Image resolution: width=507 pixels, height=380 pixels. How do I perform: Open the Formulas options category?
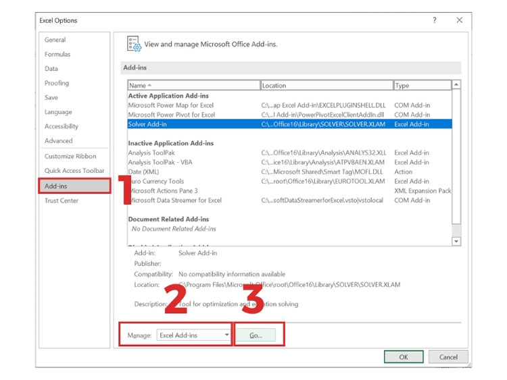pyautogui.click(x=57, y=54)
